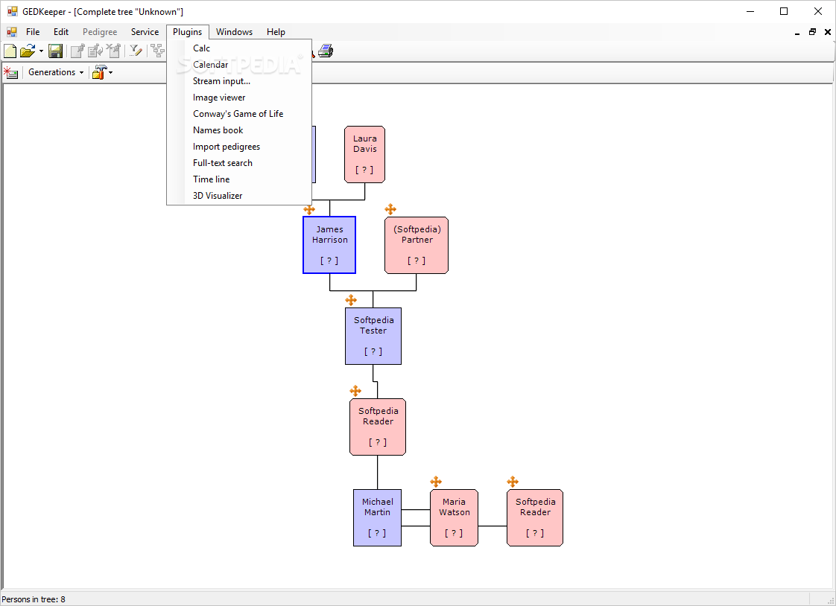Open Image viewer plugin
The height and width of the screenshot is (606, 836).
tap(239, 98)
